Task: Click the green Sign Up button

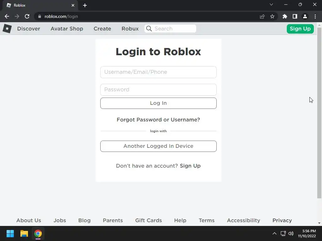Action: click(x=300, y=29)
